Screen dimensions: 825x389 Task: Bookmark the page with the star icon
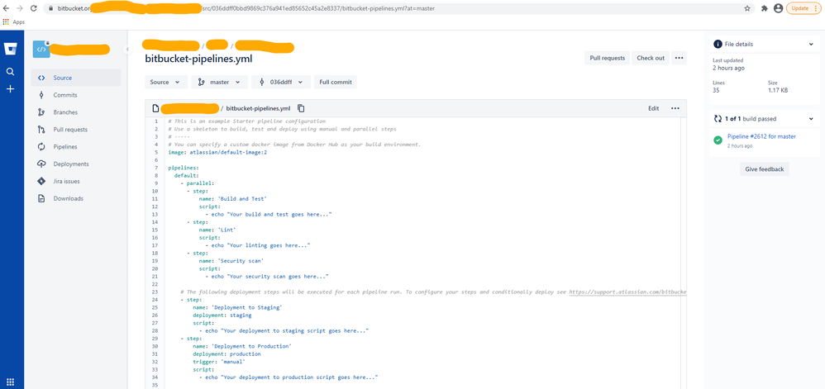747,8
